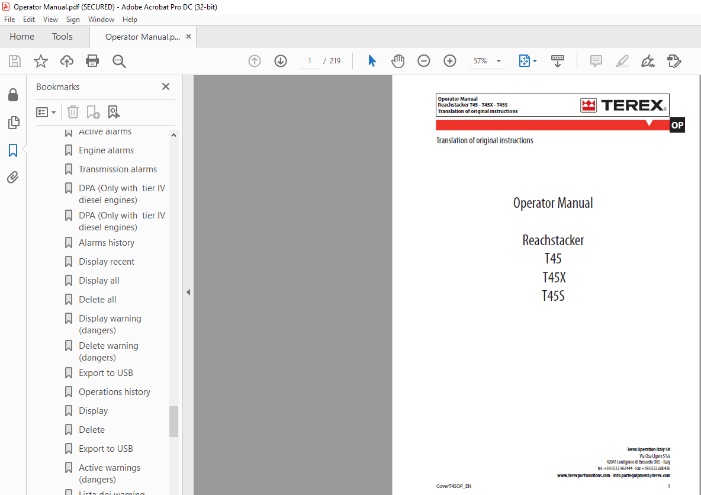Open the Delete bookmark entry
This screenshot has width=701, height=495.
coord(92,430)
